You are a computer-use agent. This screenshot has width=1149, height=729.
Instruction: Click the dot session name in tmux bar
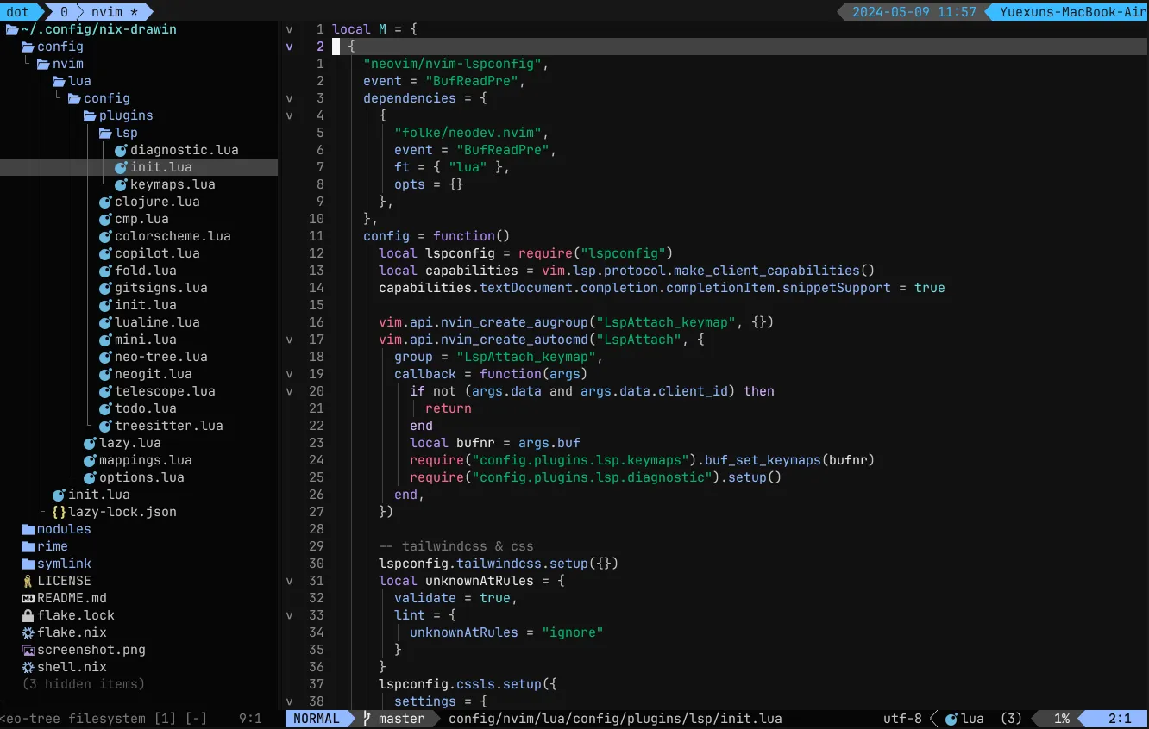coord(17,11)
